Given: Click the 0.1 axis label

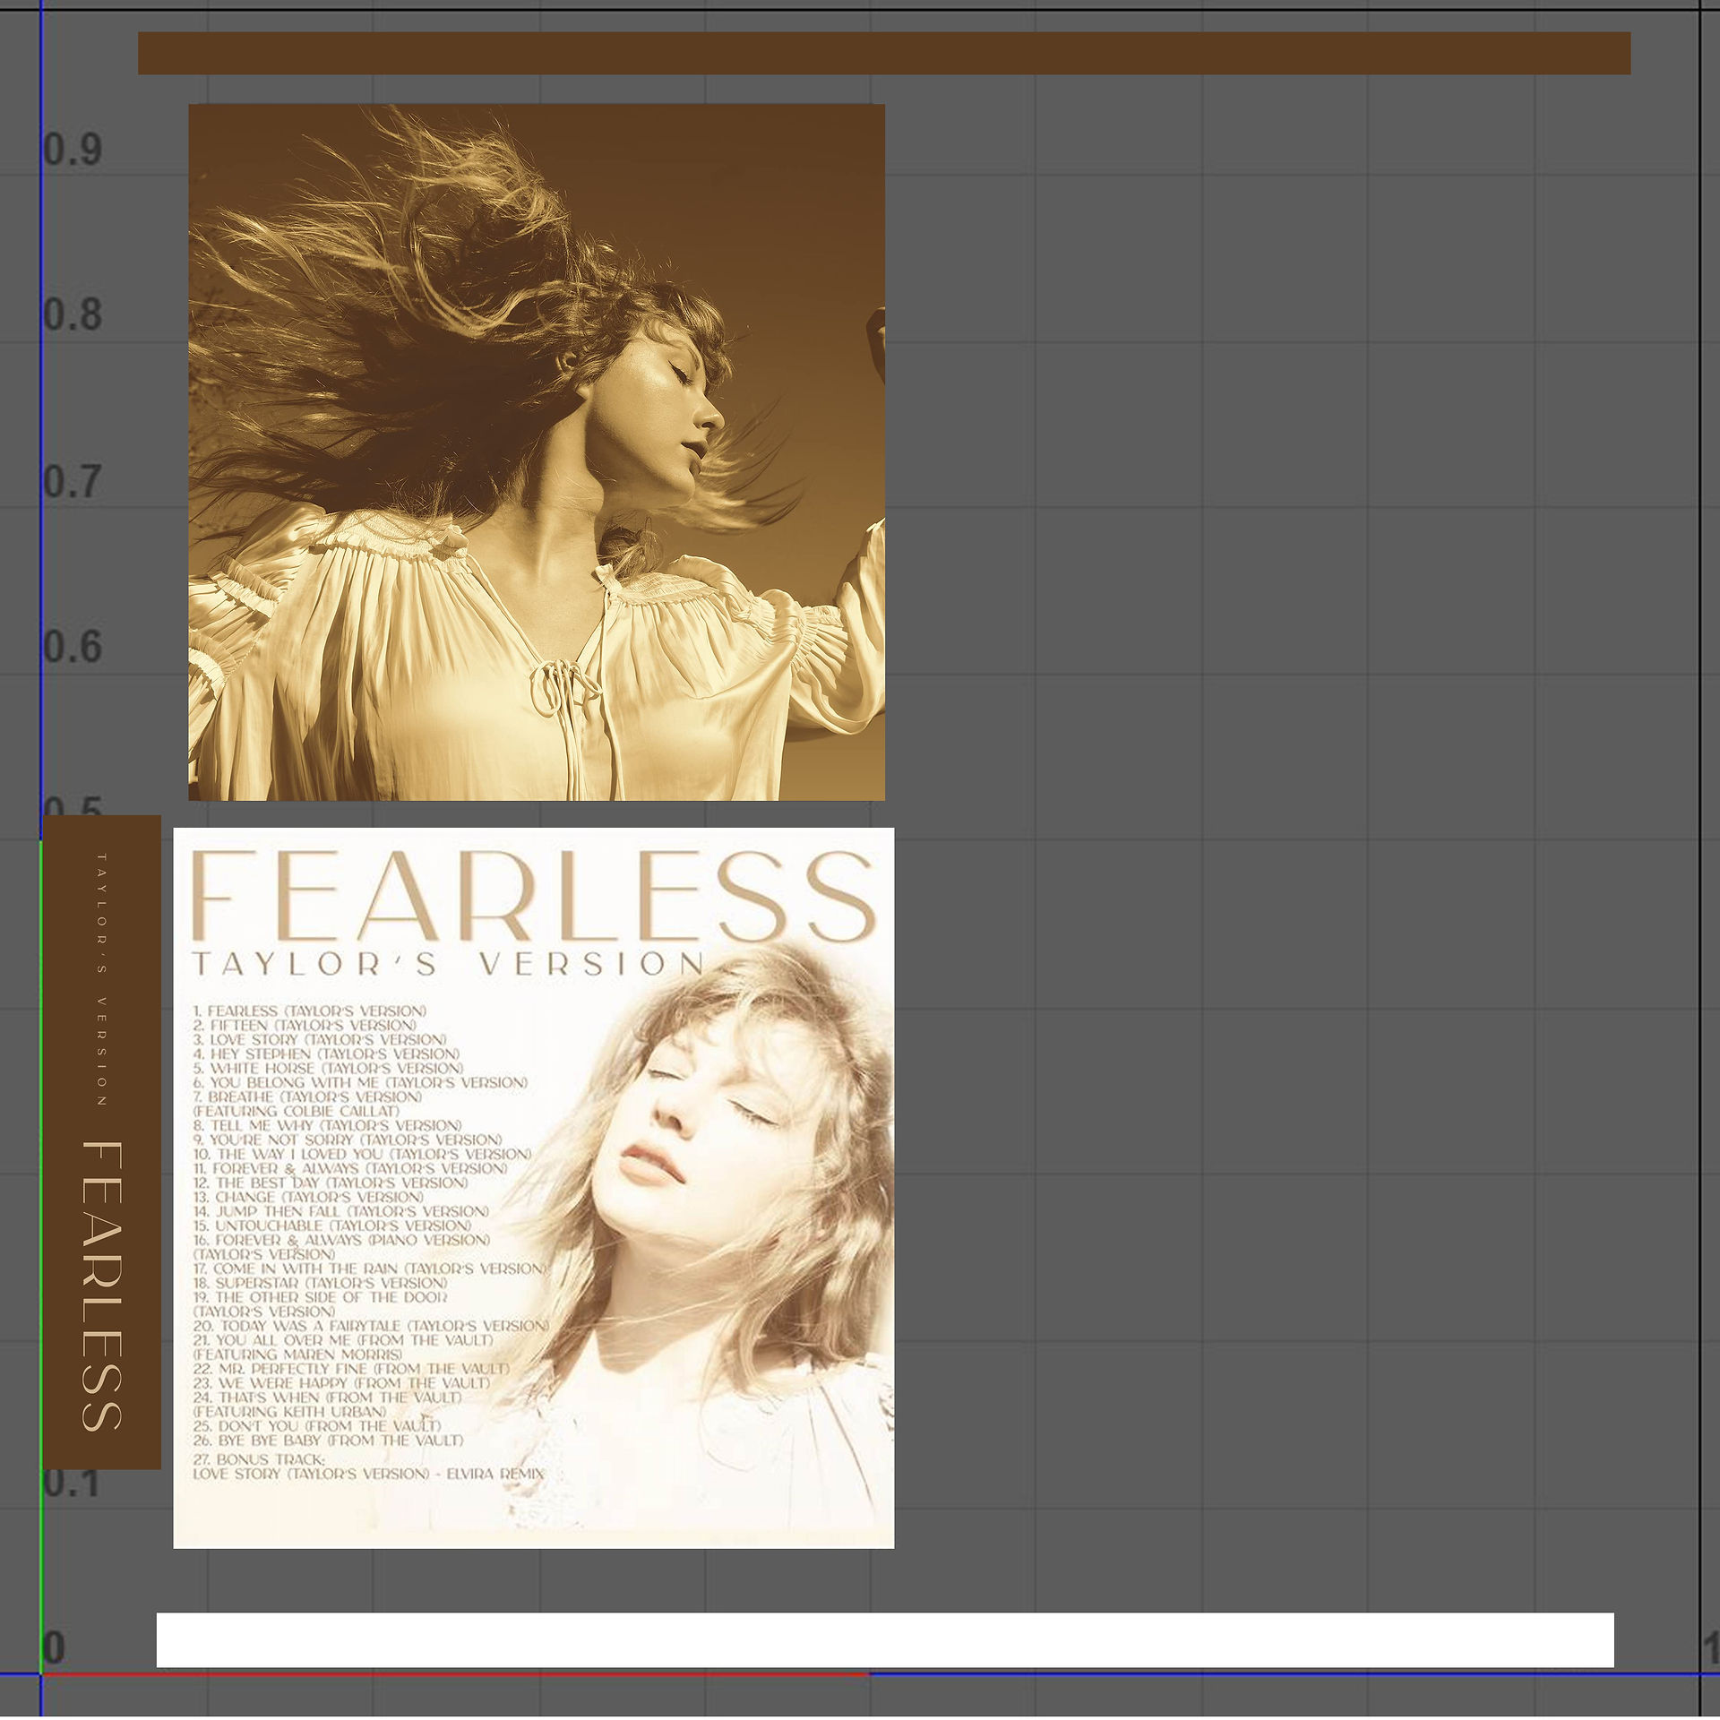Looking at the screenshot, I should [73, 1483].
